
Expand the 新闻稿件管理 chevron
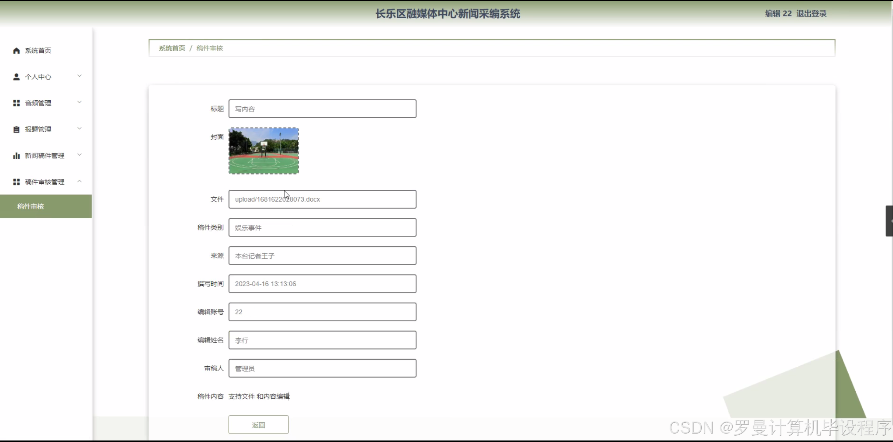pyautogui.click(x=79, y=155)
